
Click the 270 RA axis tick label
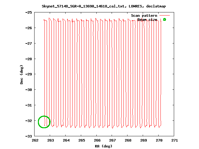[x=159, y=140]
